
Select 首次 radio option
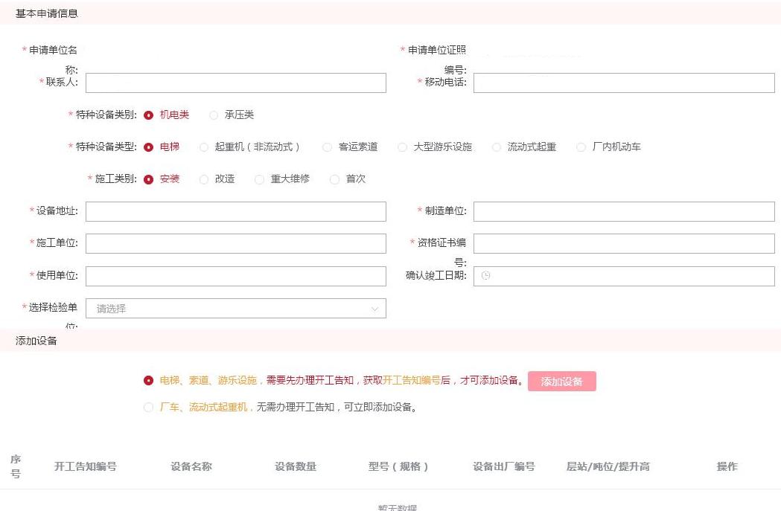[x=334, y=179]
